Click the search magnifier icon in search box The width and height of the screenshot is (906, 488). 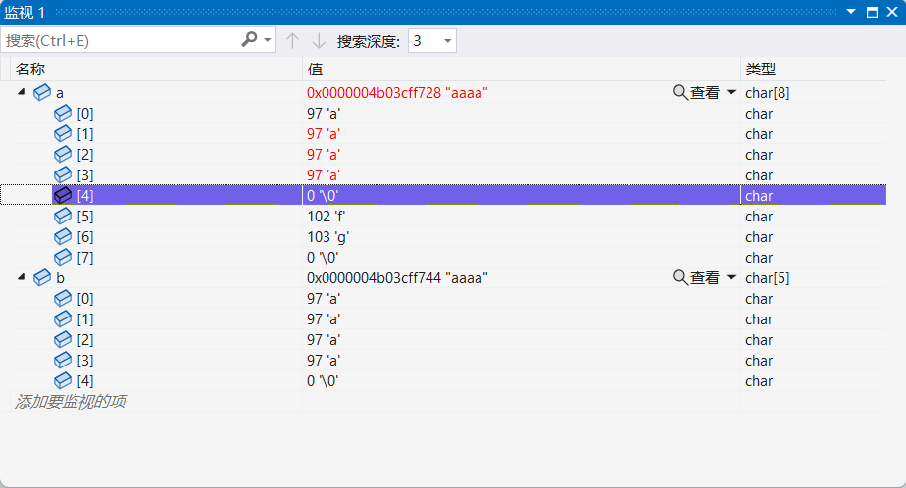[249, 40]
